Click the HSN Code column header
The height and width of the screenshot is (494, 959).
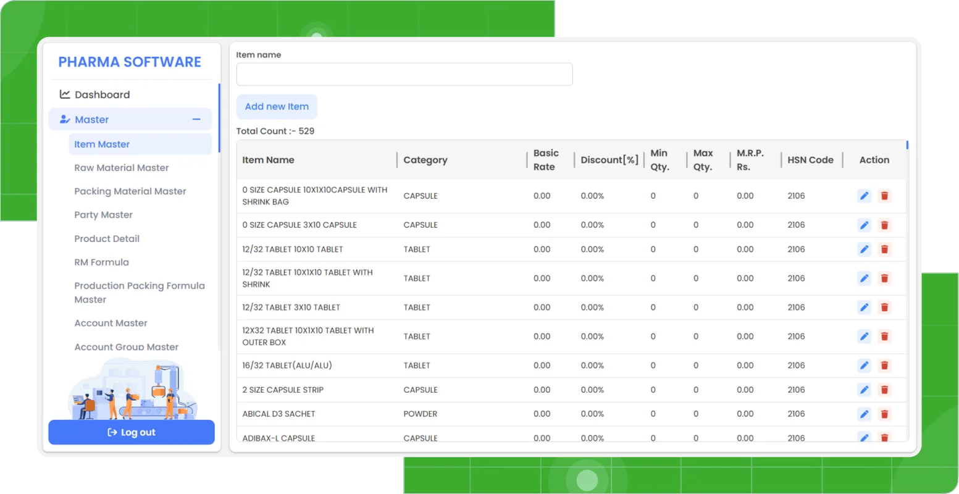[810, 160]
